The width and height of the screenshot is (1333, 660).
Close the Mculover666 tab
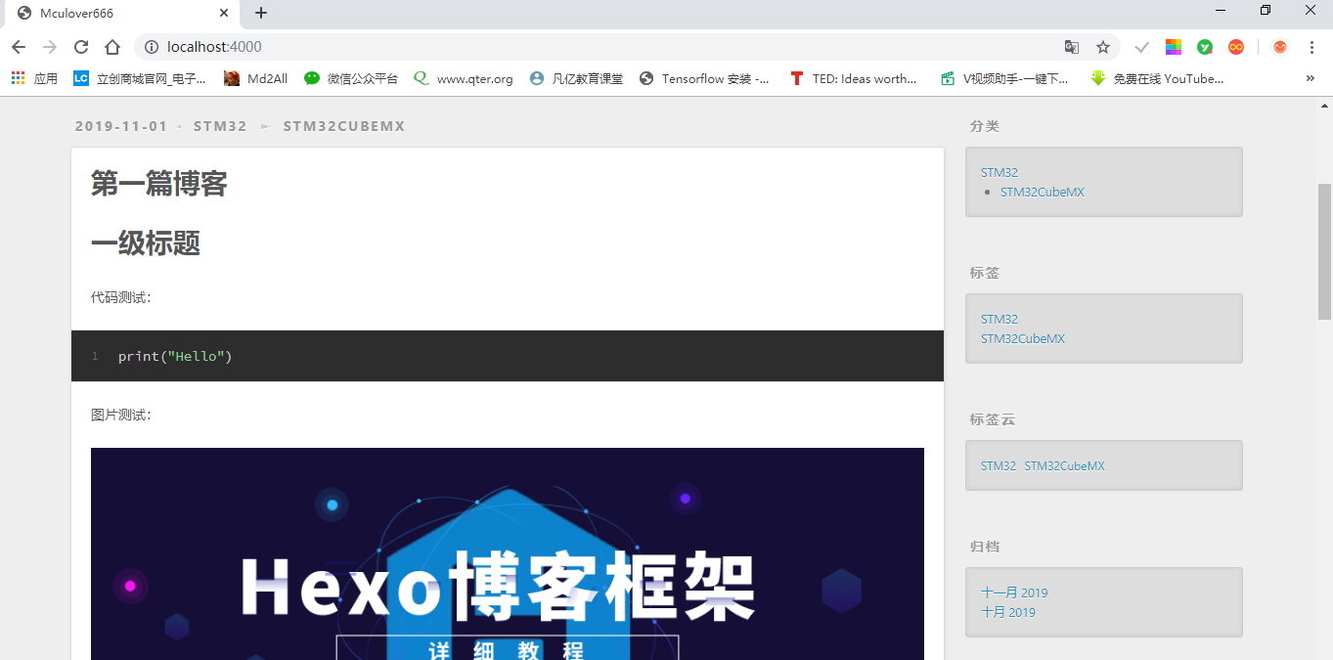(224, 13)
